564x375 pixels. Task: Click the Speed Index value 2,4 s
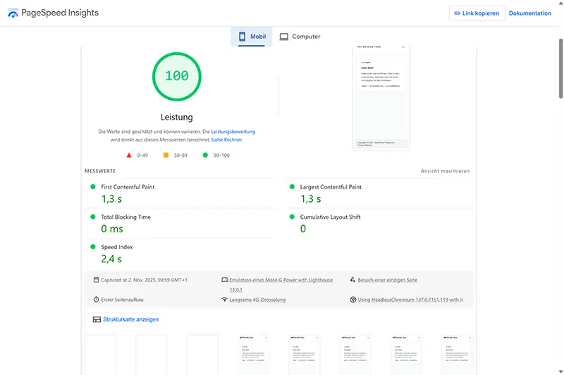(x=111, y=259)
